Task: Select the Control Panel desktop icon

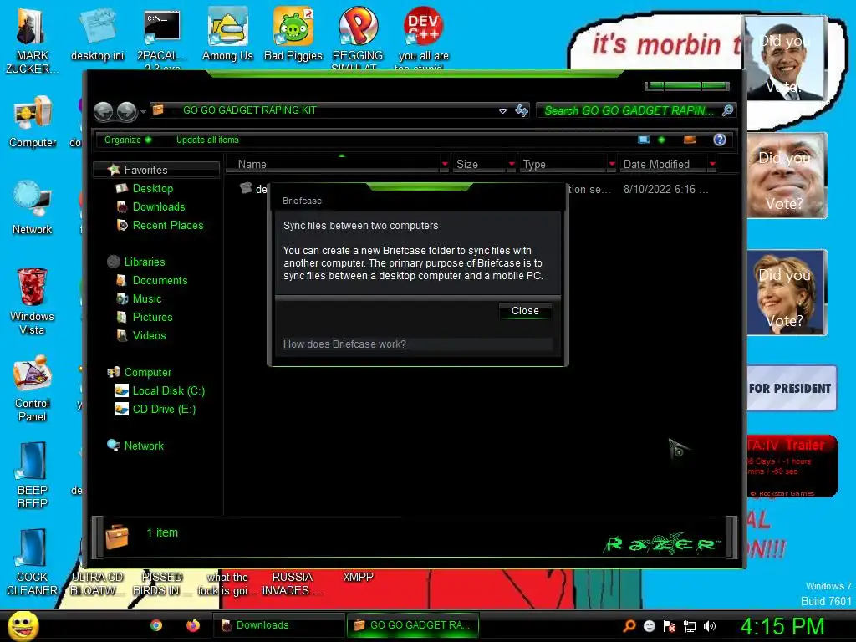Action: click(x=33, y=389)
